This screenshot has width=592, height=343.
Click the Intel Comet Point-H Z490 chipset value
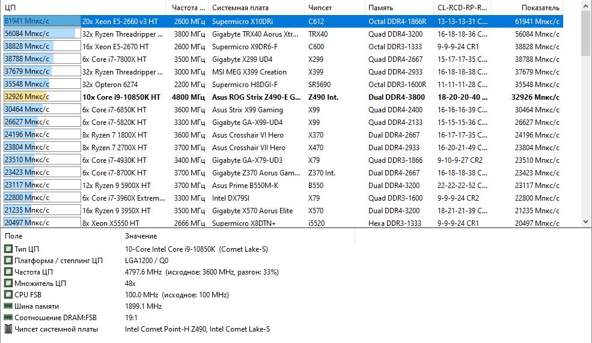point(198,329)
